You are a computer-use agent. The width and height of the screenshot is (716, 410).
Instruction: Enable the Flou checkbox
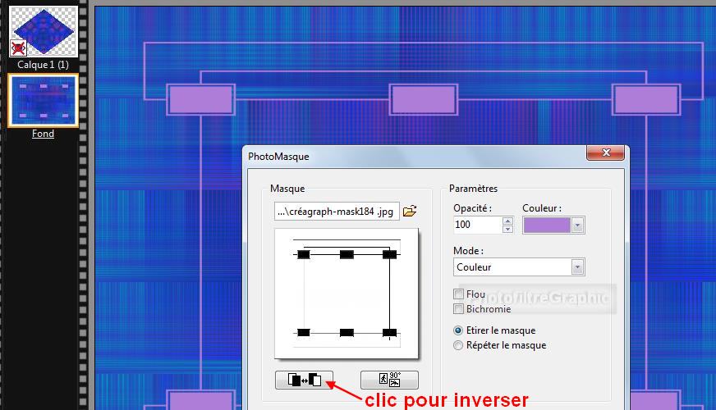coord(459,294)
